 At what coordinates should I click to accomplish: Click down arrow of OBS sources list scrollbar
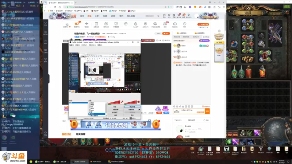106,116
